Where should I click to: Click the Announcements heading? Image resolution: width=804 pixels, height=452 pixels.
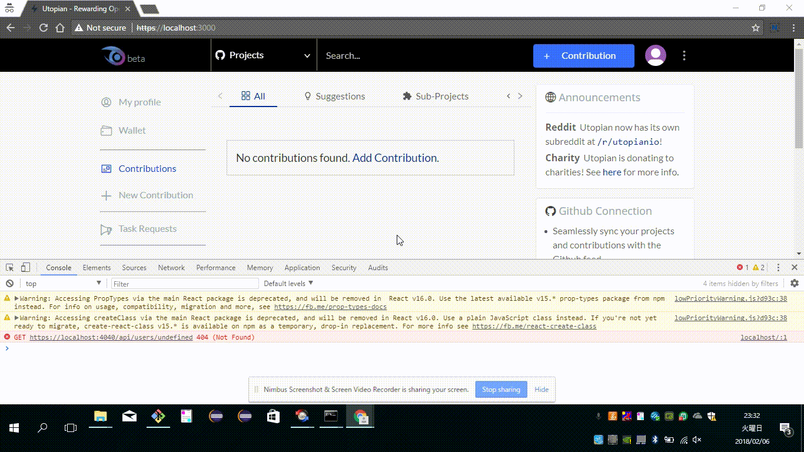[x=599, y=97]
